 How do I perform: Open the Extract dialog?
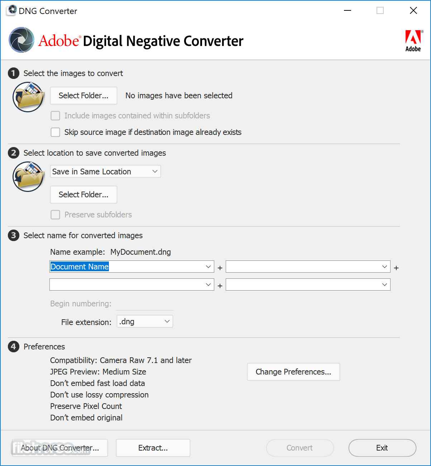pos(153,448)
